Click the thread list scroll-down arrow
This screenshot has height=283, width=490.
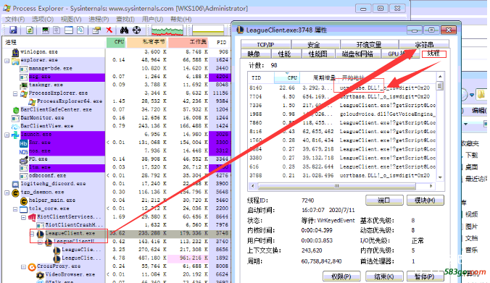440,177
